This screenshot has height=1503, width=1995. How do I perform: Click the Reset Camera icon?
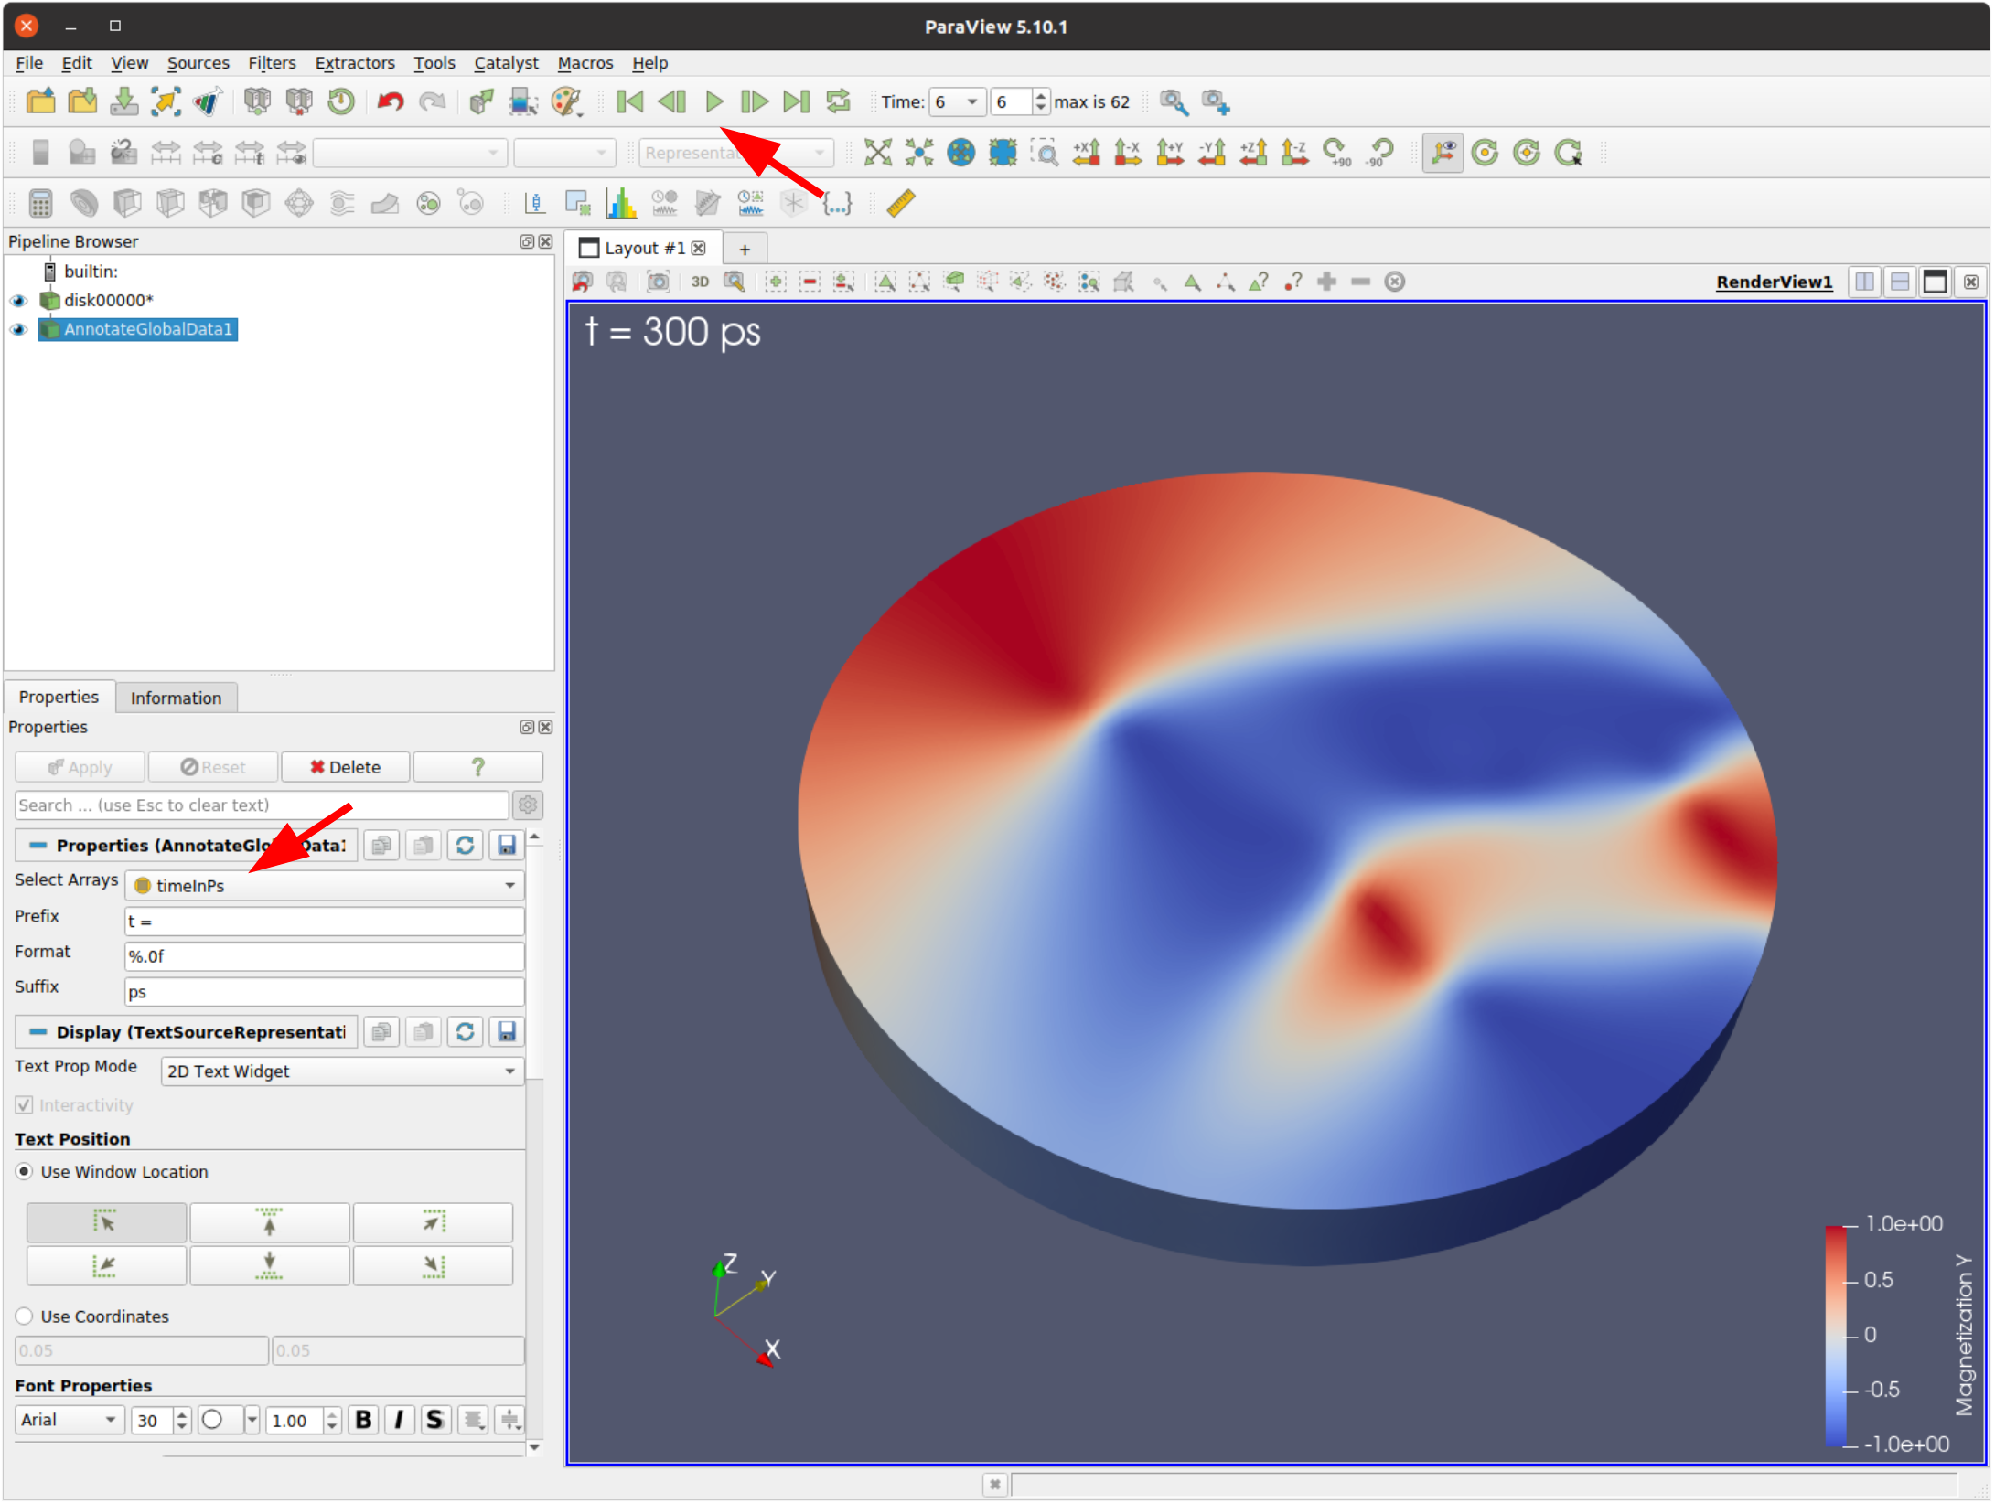click(x=878, y=153)
